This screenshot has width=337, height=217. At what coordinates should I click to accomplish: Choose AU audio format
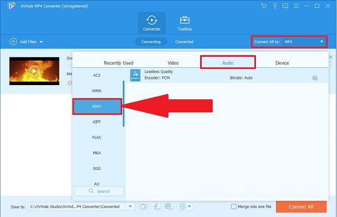(x=97, y=184)
